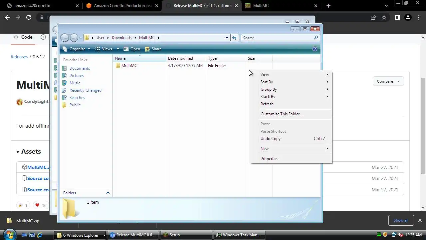Open Chrome side panel icon

397,17
